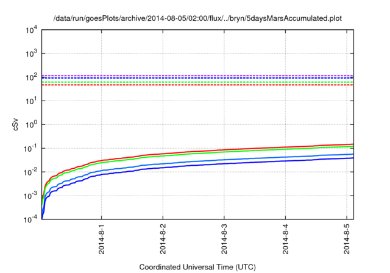Click the 10^1 y-axis tick label

pos(31,101)
